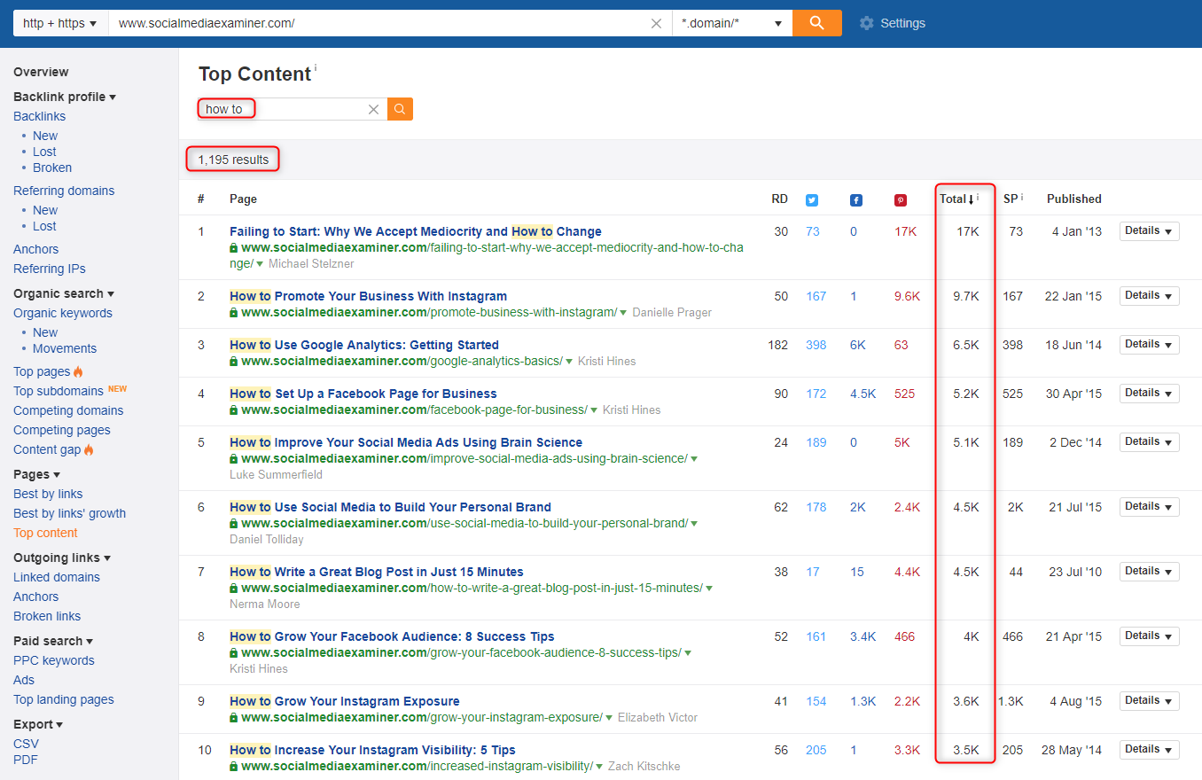The image size is (1202, 780).
Task: Open Broken links under Outgoing links
Action: (47, 616)
